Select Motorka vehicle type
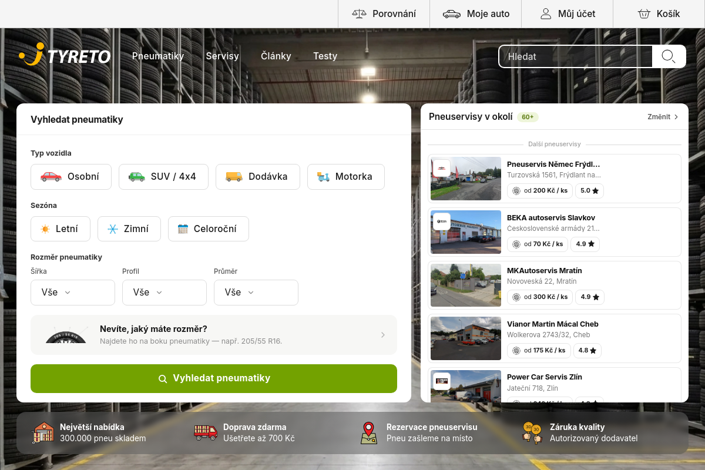Viewport: 705px width, 470px height. click(346, 177)
